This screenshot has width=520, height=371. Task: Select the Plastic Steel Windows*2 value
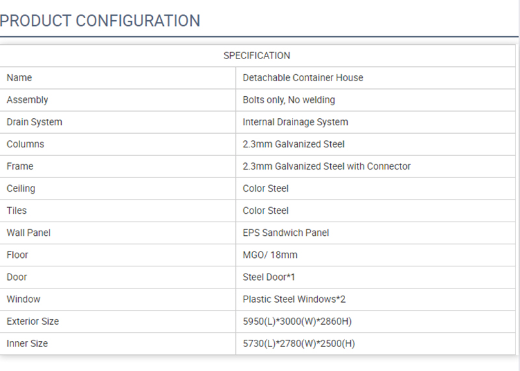[294, 299]
